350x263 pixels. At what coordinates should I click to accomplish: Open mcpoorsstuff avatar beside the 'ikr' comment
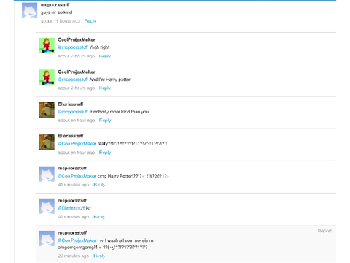point(47,206)
